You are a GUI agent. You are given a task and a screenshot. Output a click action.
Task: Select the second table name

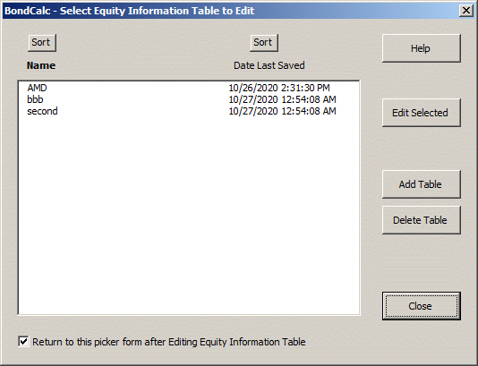pyautogui.click(x=42, y=111)
